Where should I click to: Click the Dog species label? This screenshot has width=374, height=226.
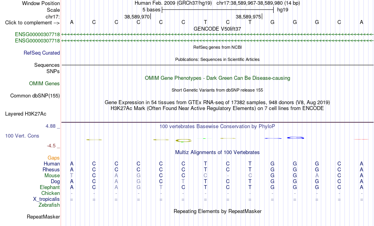point(55,182)
